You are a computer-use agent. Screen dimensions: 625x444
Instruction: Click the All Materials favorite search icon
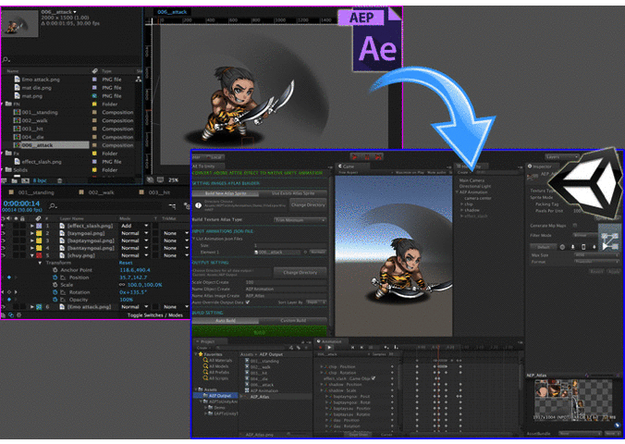point(205,360)
